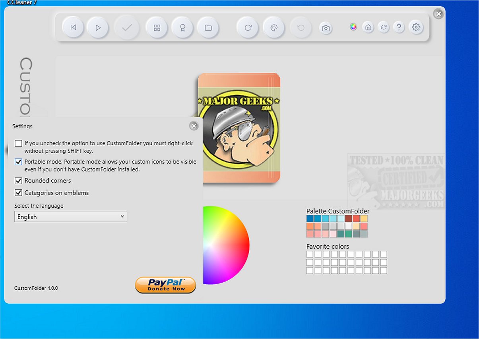Click the home icon in toolbar
479x339 pixels.
point(368,27)
